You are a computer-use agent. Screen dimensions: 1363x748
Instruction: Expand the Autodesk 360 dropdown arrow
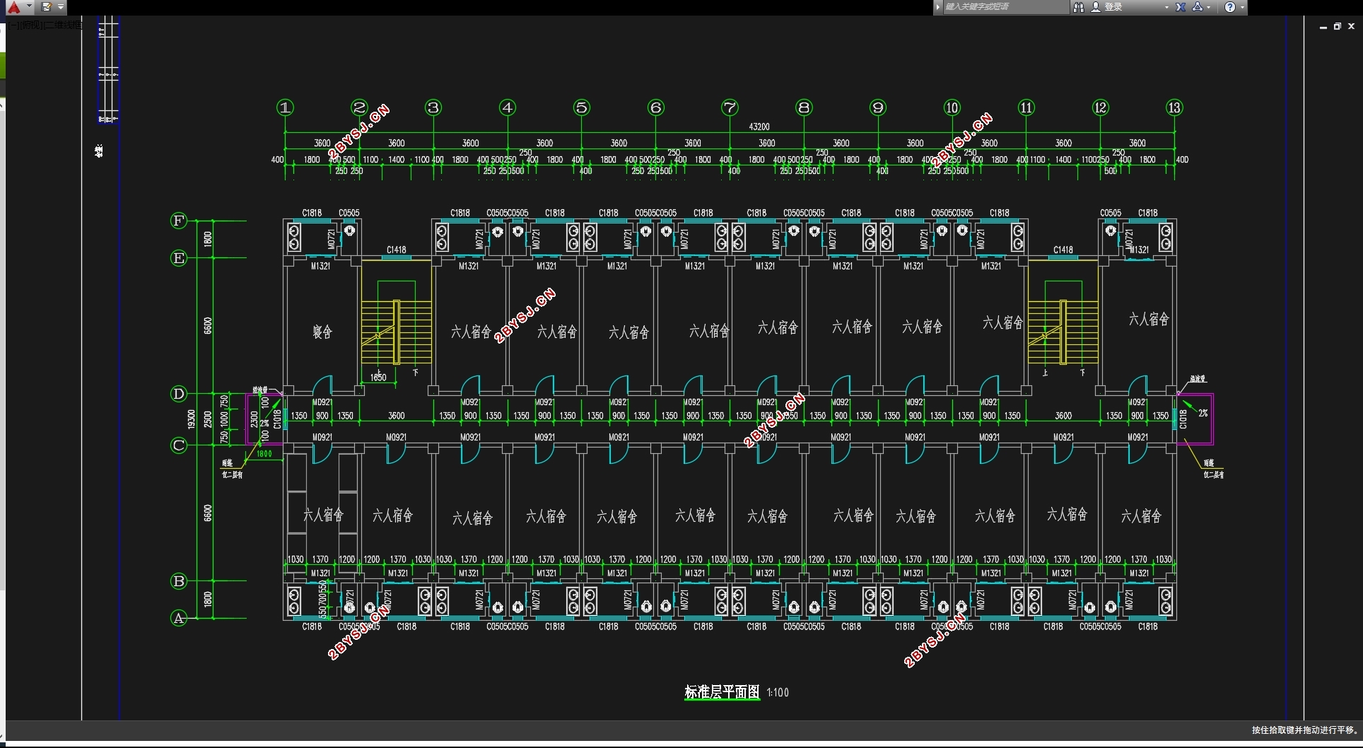[1209, 7]
